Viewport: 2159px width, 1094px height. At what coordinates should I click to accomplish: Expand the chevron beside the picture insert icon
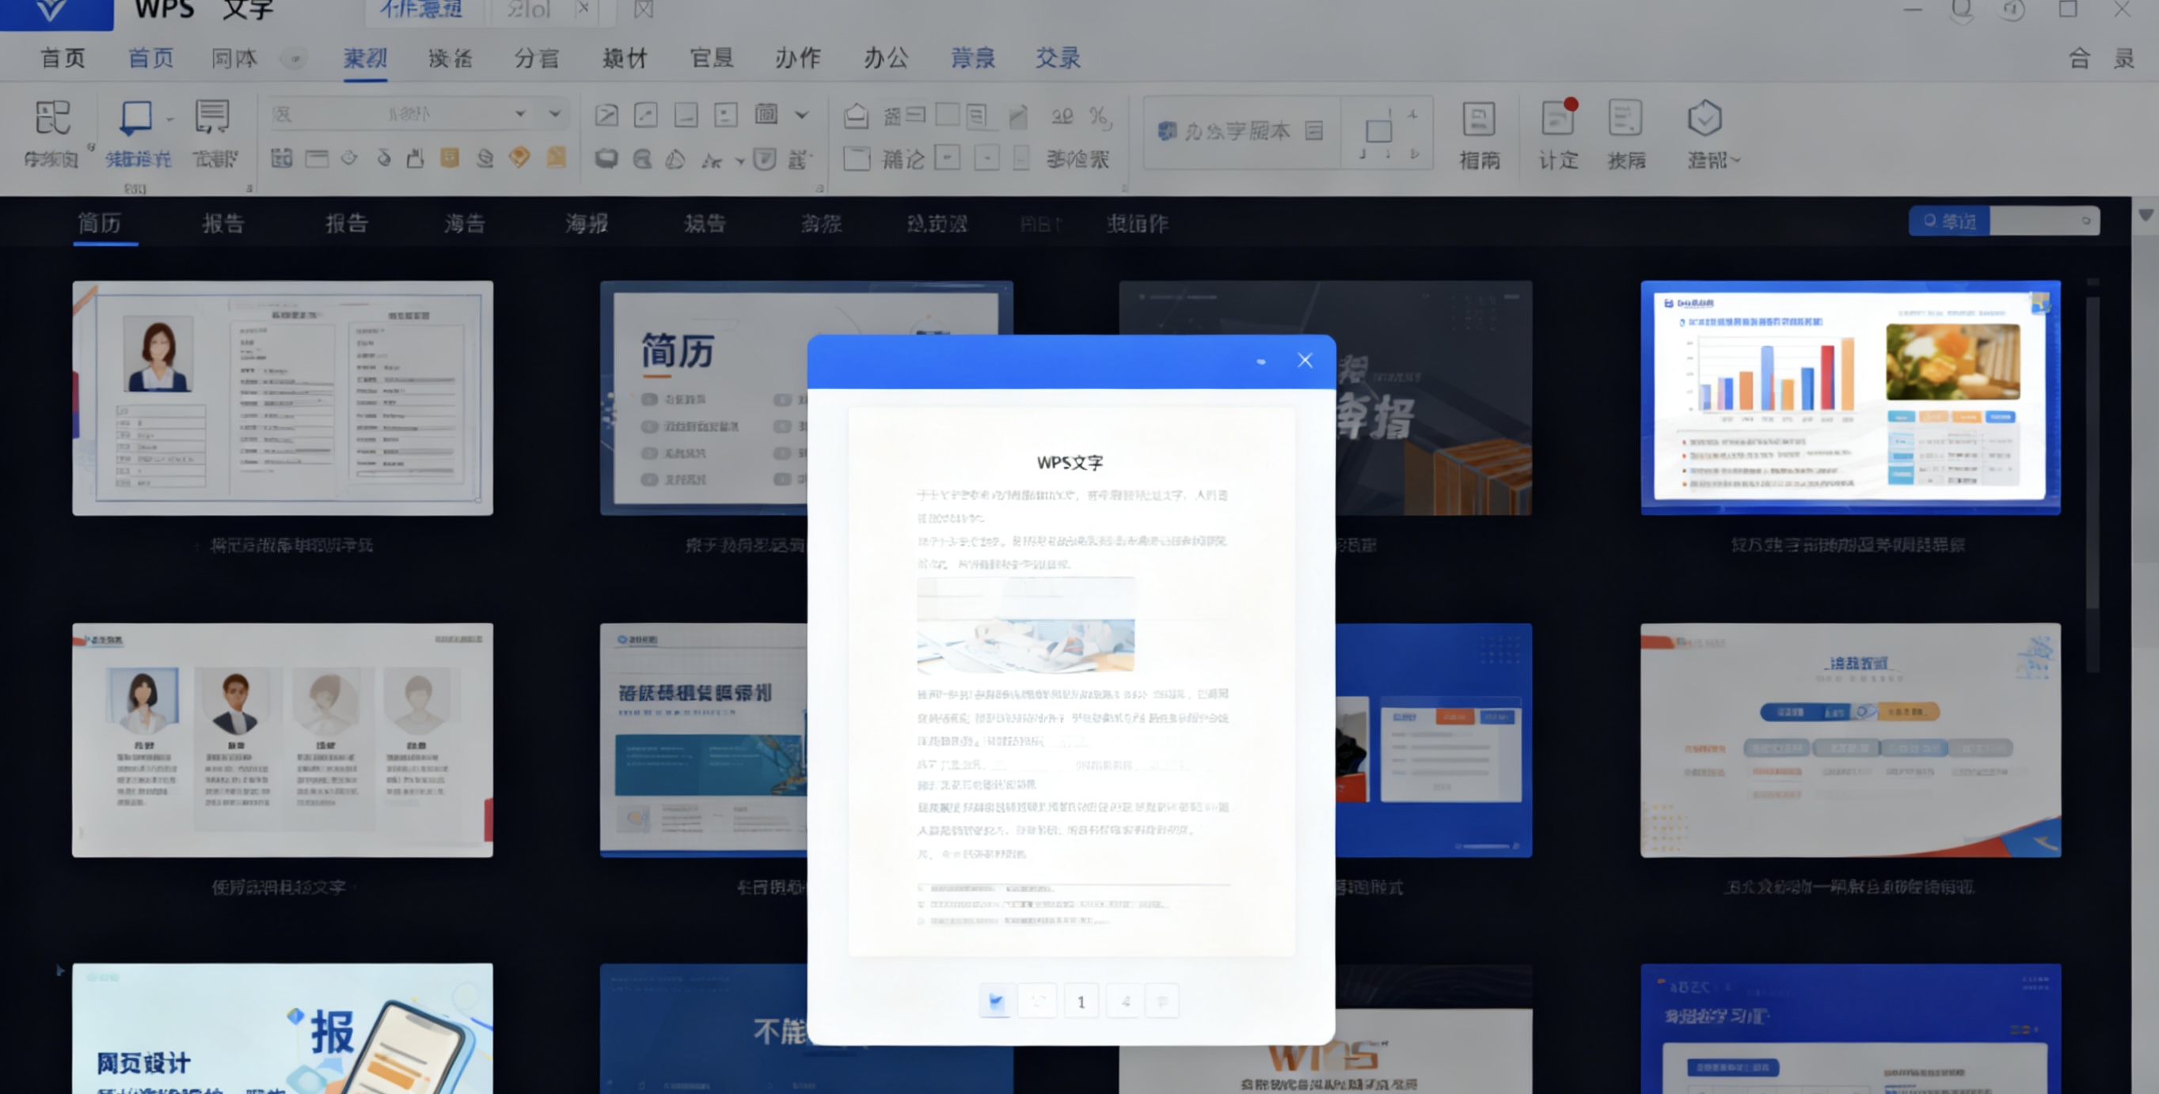pos(802,115)
